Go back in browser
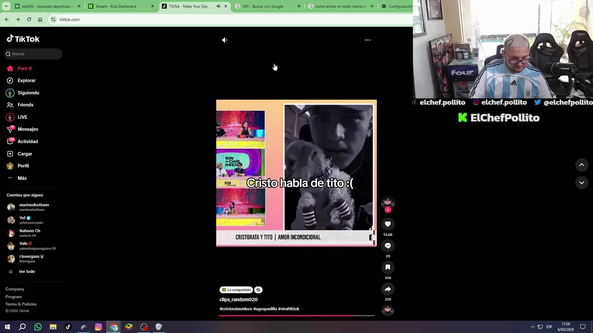593x333 pixels. coord(6,19)
